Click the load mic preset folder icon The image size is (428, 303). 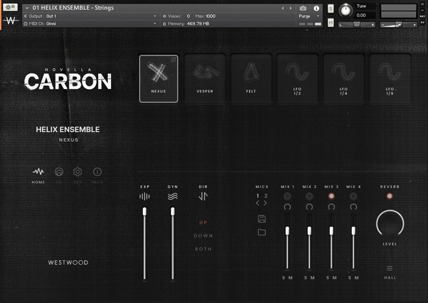click(262, 232)
